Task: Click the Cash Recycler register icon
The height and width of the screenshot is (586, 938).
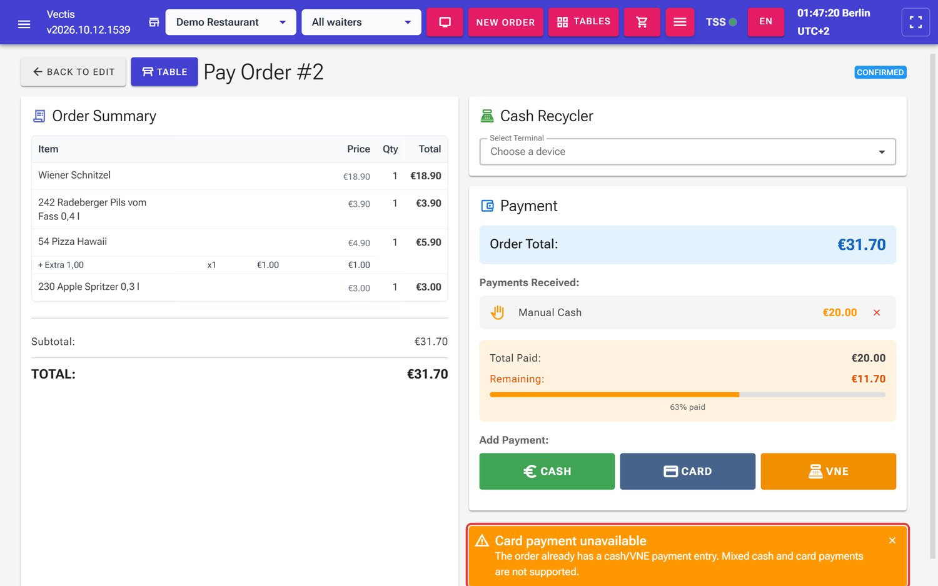Action: (487, 116)
